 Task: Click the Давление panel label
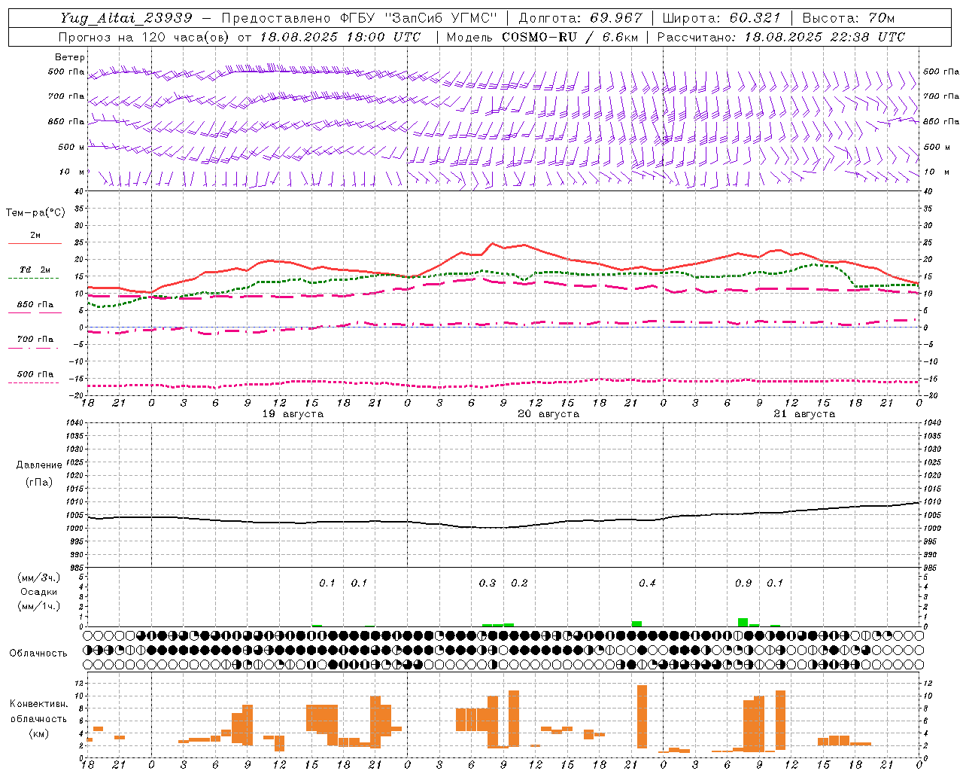(39, 465)
